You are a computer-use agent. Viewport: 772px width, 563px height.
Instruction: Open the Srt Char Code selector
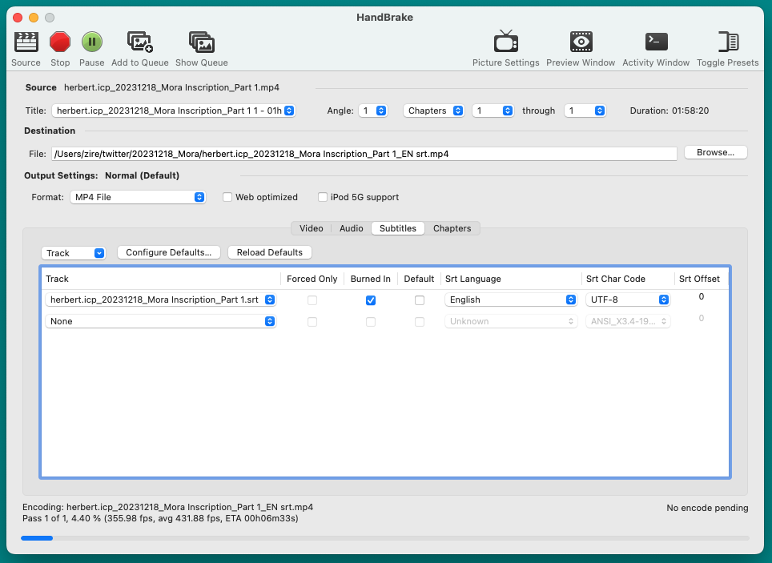(x=629, y=300)
